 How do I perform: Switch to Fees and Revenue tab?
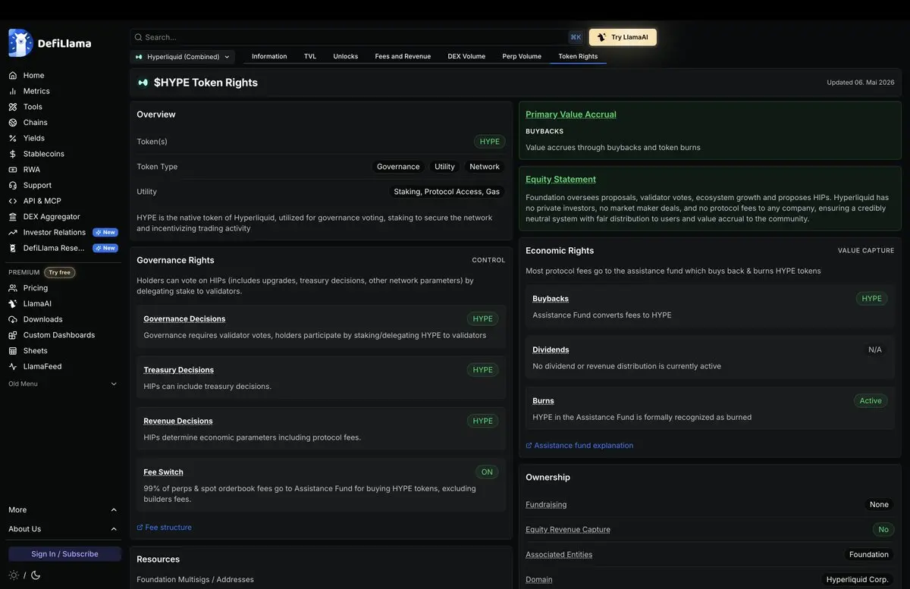(x=403, y=57)
